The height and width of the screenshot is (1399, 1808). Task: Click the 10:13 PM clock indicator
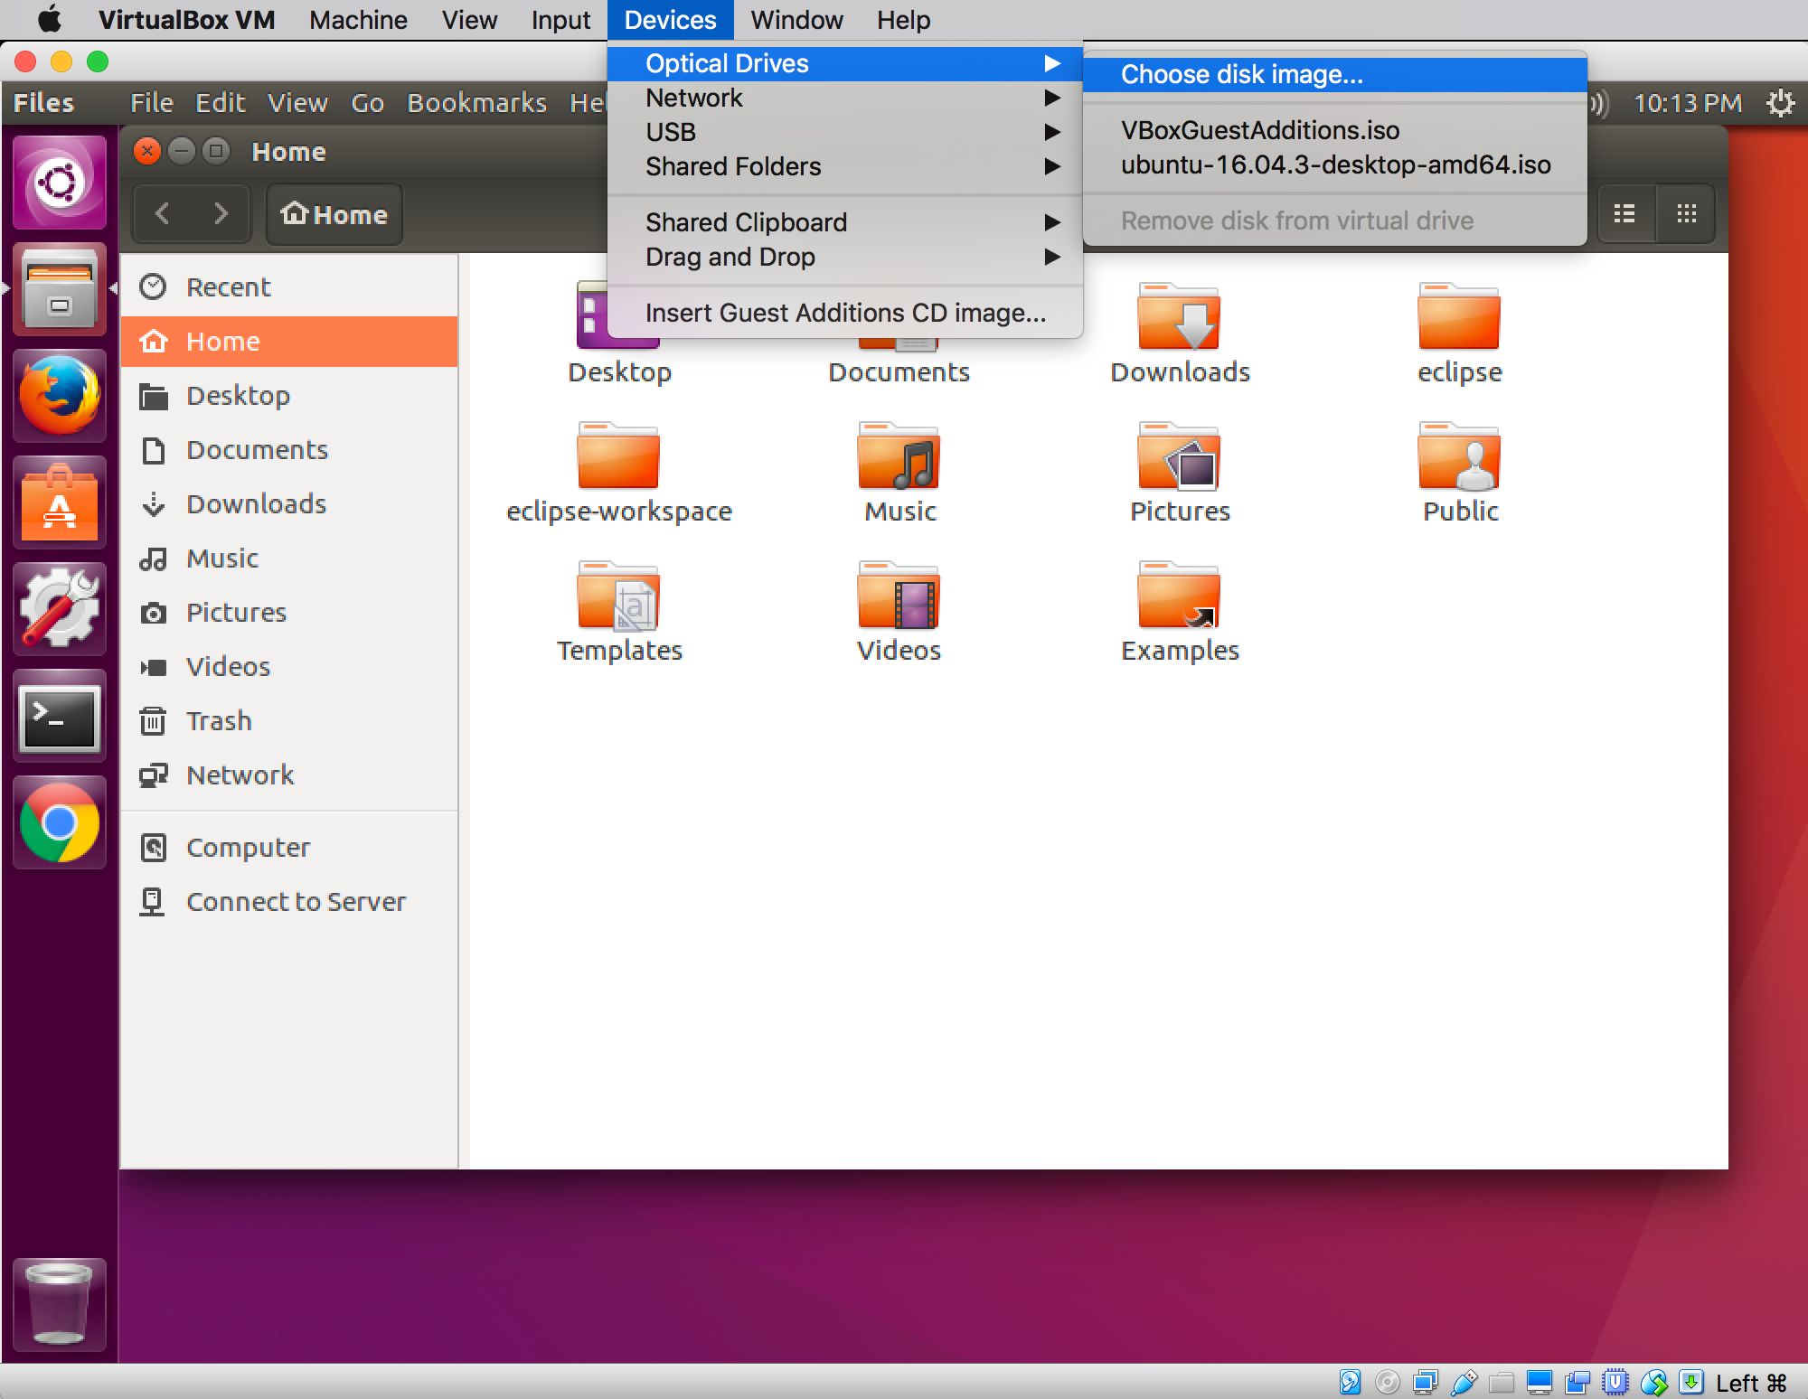1688,103
